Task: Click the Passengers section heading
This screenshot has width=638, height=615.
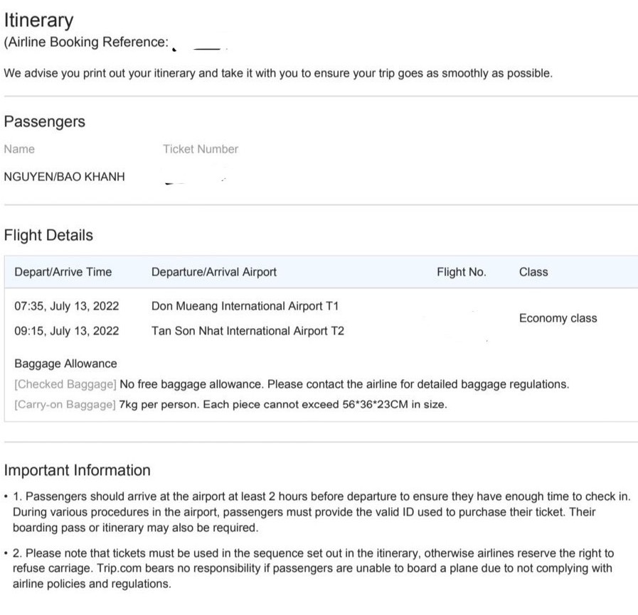Action: (x=44, y=121)
